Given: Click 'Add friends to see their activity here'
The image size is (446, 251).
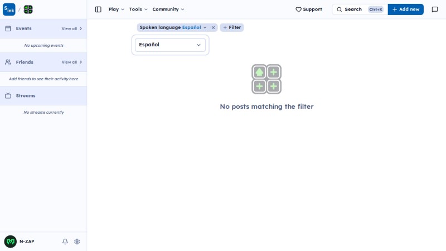Looking at the screenshot, I should [x=43, y=79].
